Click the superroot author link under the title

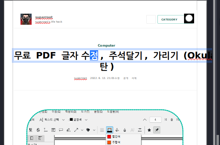81,78
